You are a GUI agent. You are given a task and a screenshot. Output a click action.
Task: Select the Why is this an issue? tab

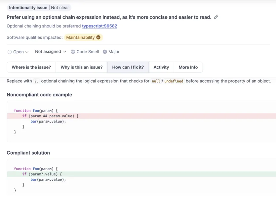(x=81, y=67)
